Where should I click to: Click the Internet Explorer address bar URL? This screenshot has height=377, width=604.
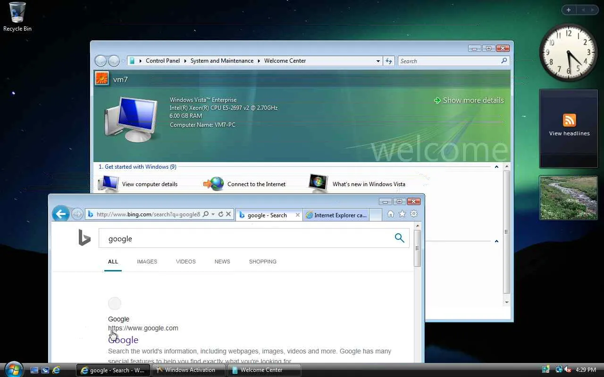tap(148, 214)
